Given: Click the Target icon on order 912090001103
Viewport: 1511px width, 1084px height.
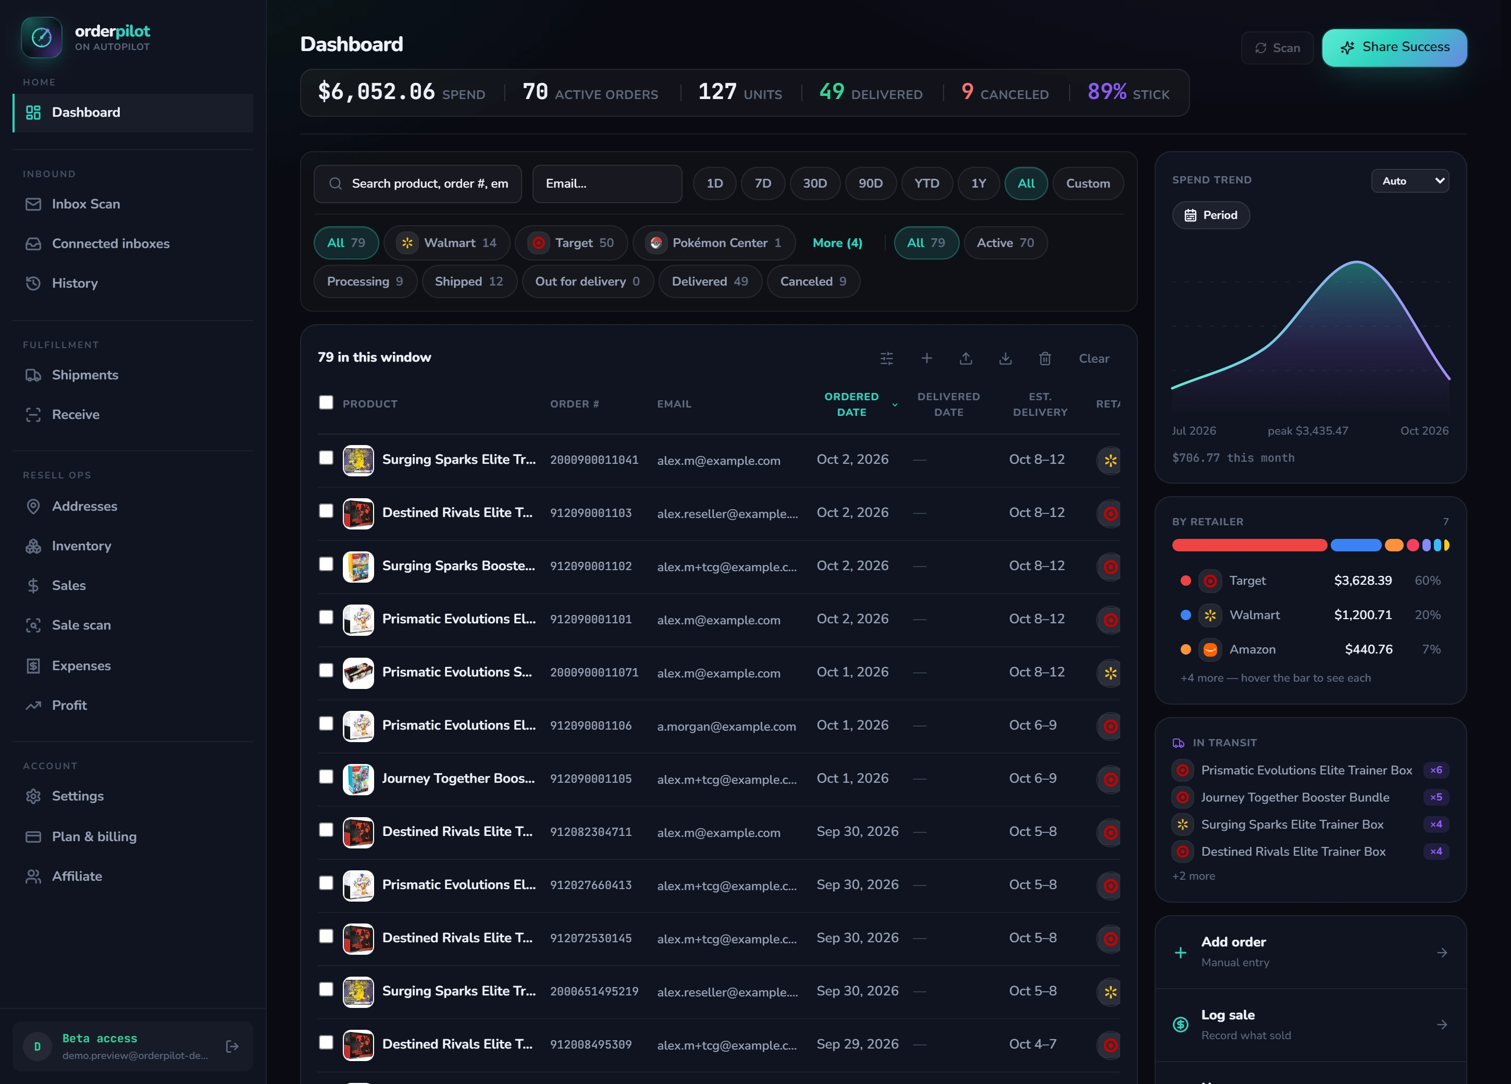Looking at the screenshot, I should (1110, 514).
